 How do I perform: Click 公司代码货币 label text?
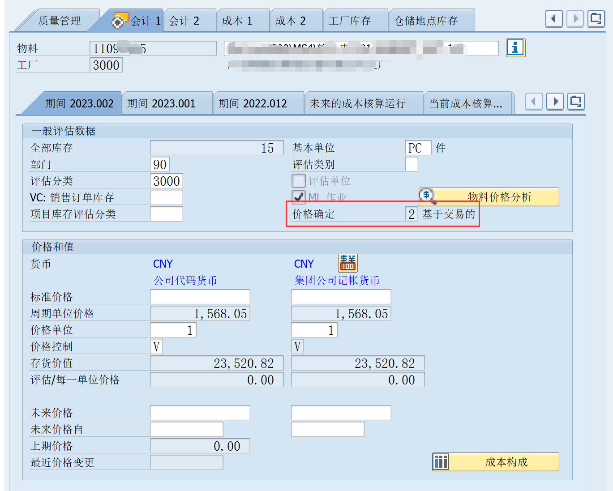pos(185,280)
